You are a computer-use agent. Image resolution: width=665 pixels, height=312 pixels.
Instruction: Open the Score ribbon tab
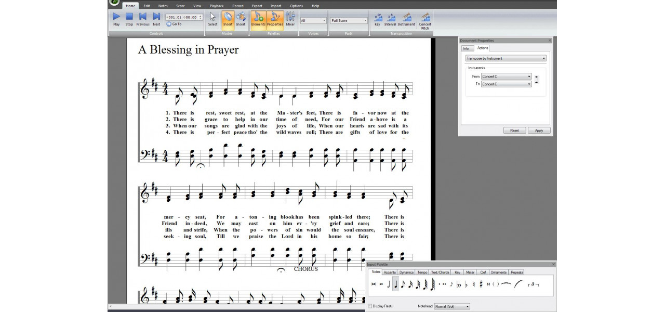coord(180,6)
